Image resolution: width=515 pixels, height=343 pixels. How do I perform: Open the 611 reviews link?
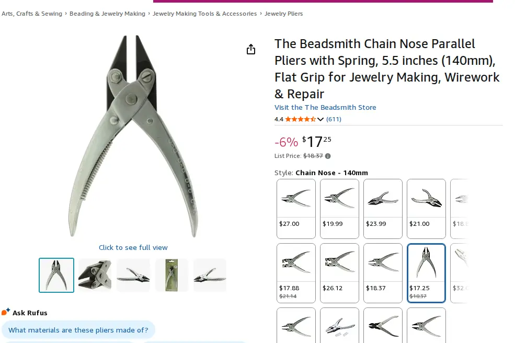(x=334, y=119)
